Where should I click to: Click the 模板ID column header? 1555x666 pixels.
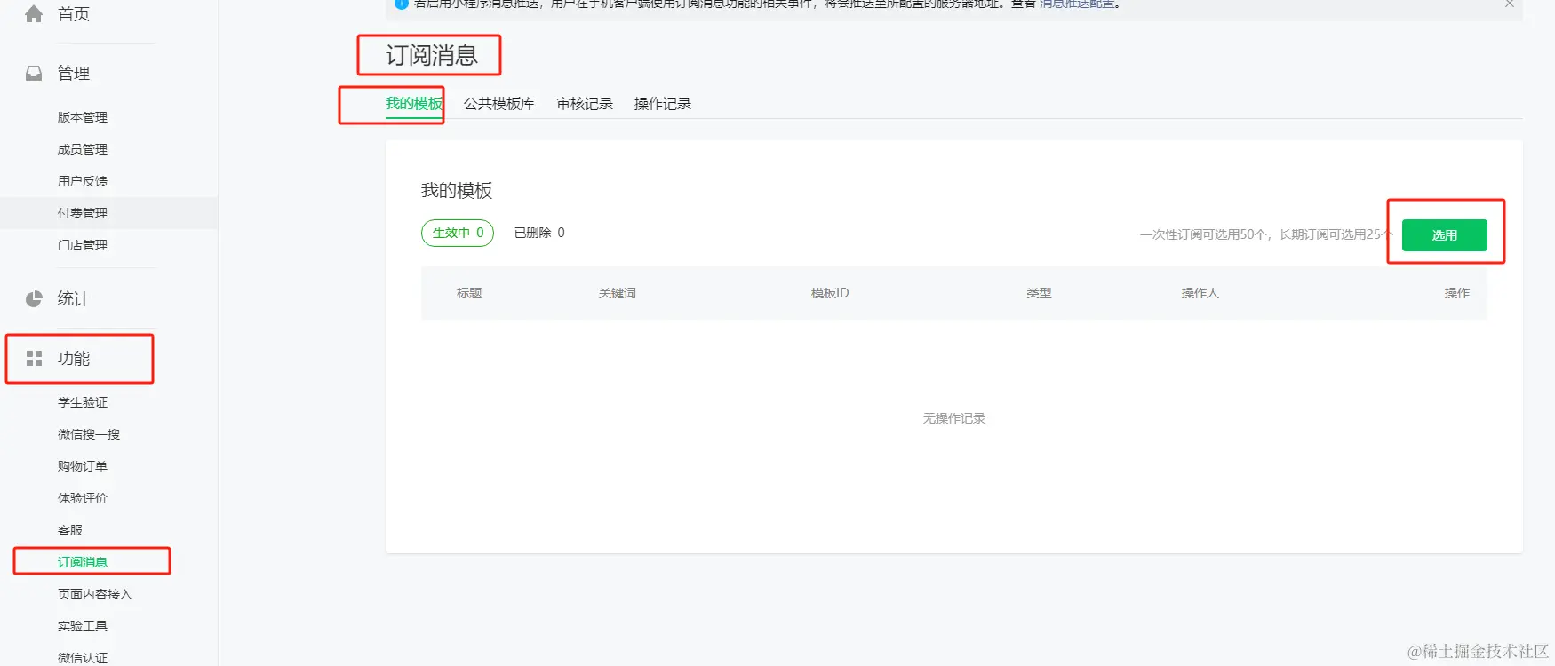click(830, 293)
